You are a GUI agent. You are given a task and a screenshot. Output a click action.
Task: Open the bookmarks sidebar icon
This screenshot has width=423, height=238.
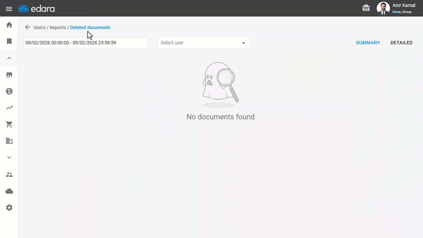click(x=9, y=41)
